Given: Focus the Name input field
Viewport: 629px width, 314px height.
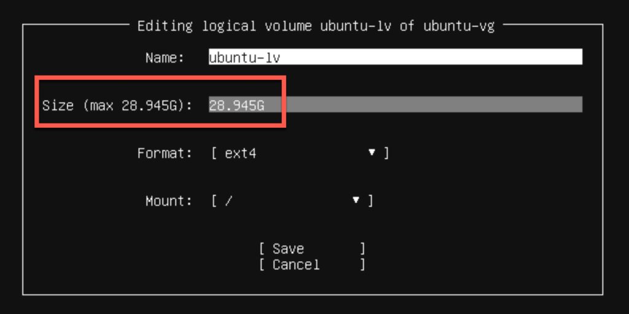Looking at the screenshot, I should click(x=395, y=57).
